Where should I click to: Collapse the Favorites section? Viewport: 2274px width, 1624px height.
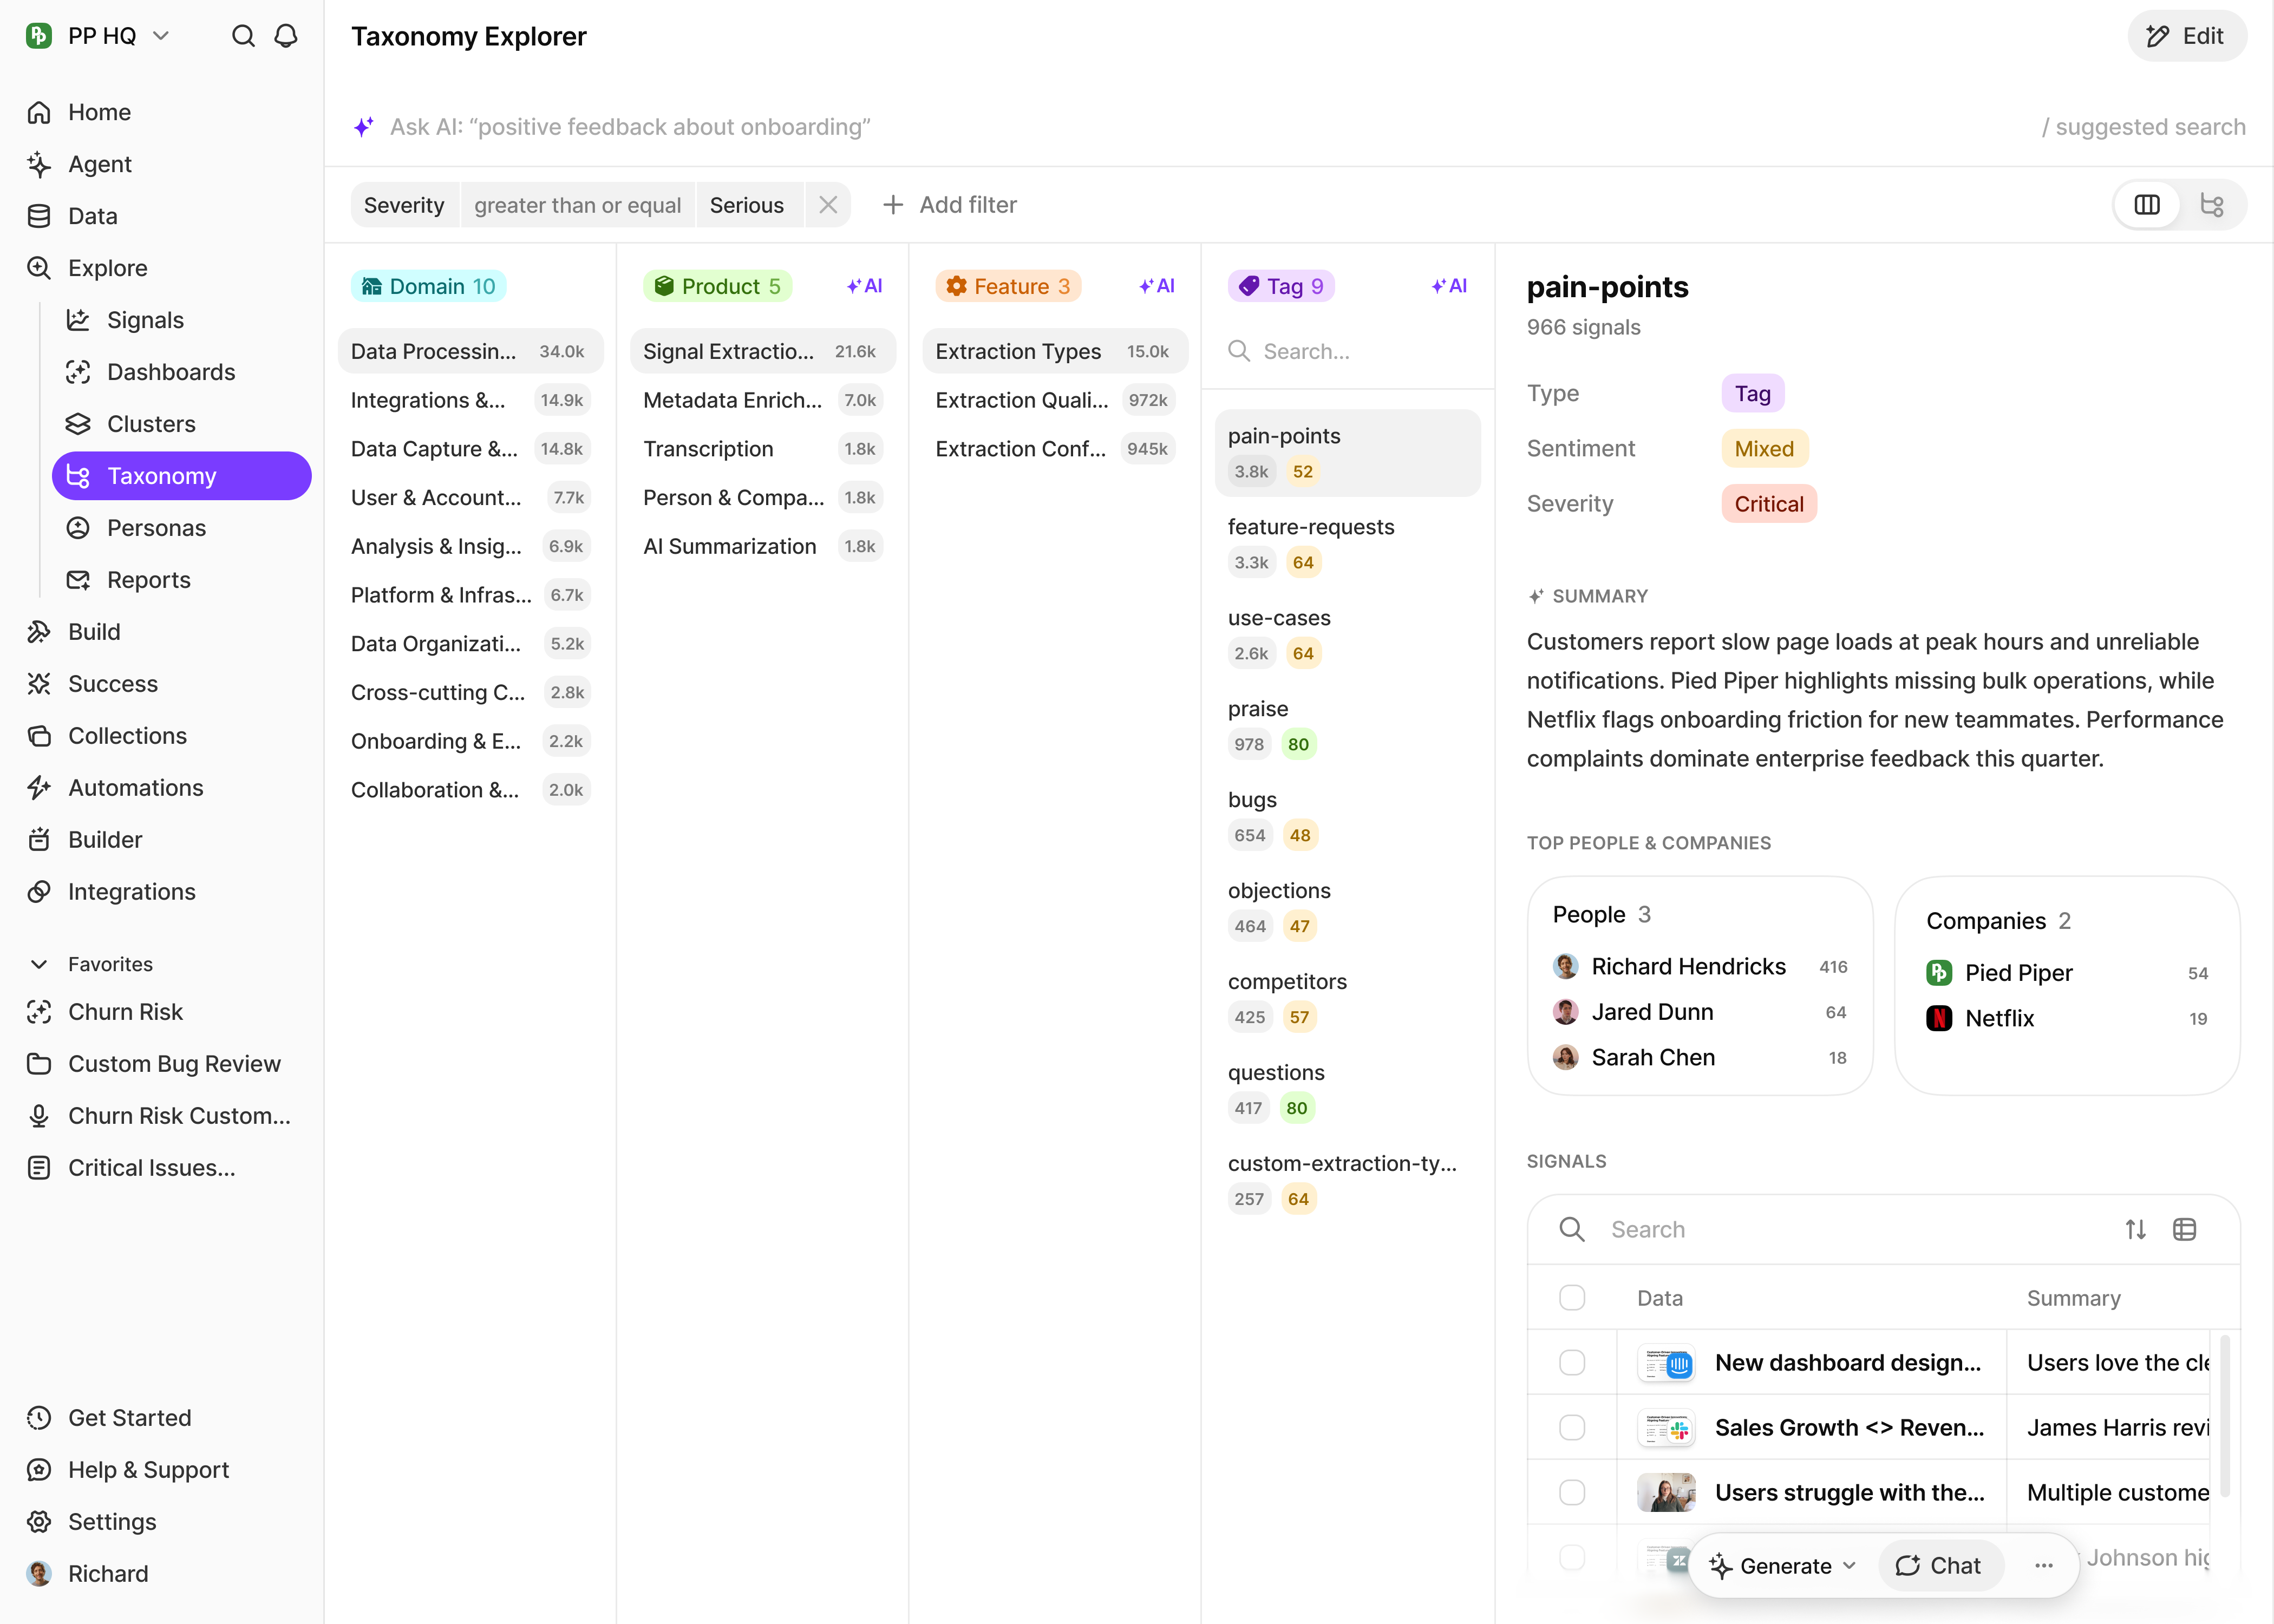(39, 964)
